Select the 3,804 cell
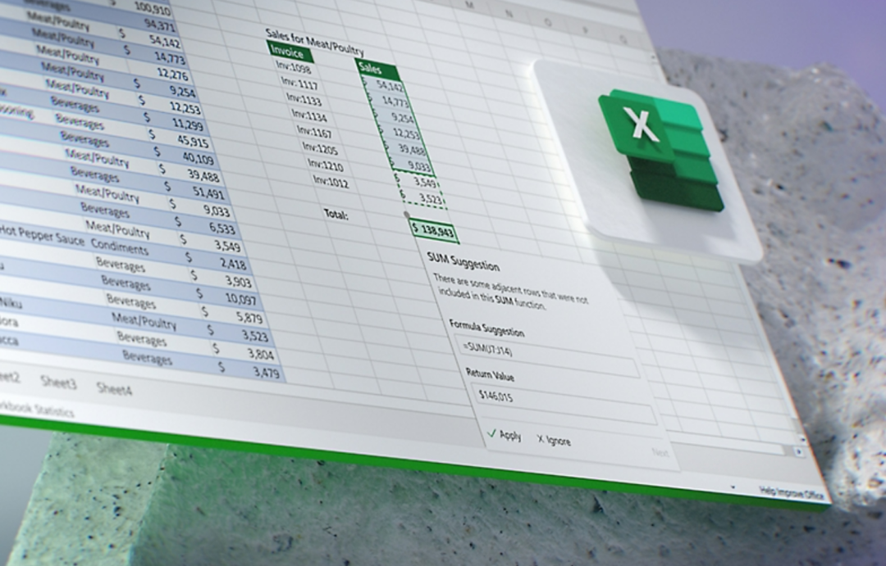Image resolution: width=886 pixels, height=566 pixels. pos(260,354)
